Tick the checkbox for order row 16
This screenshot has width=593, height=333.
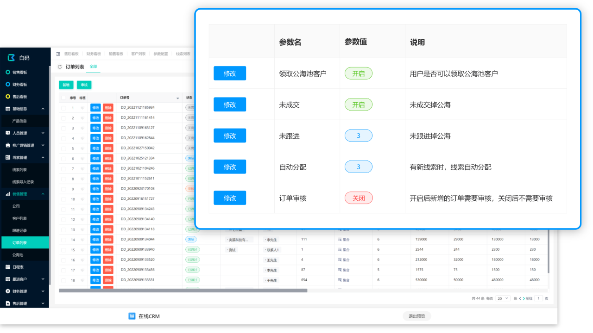pos(63,260)
